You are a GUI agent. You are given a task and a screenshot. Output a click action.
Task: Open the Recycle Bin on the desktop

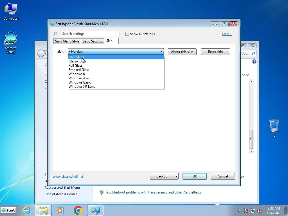tap(274, 128)
